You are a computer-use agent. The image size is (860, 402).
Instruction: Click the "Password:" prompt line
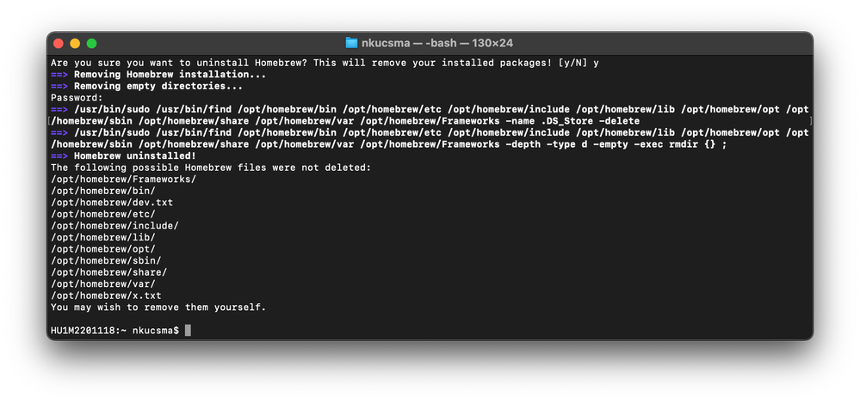point(77,98)
